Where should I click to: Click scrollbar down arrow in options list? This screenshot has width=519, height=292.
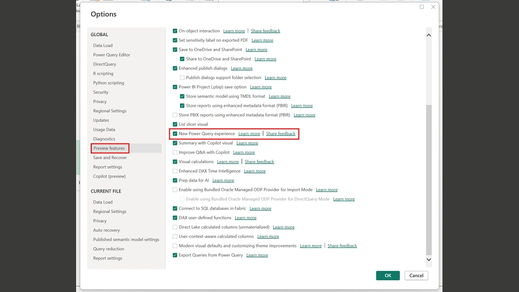coord(429,260)
